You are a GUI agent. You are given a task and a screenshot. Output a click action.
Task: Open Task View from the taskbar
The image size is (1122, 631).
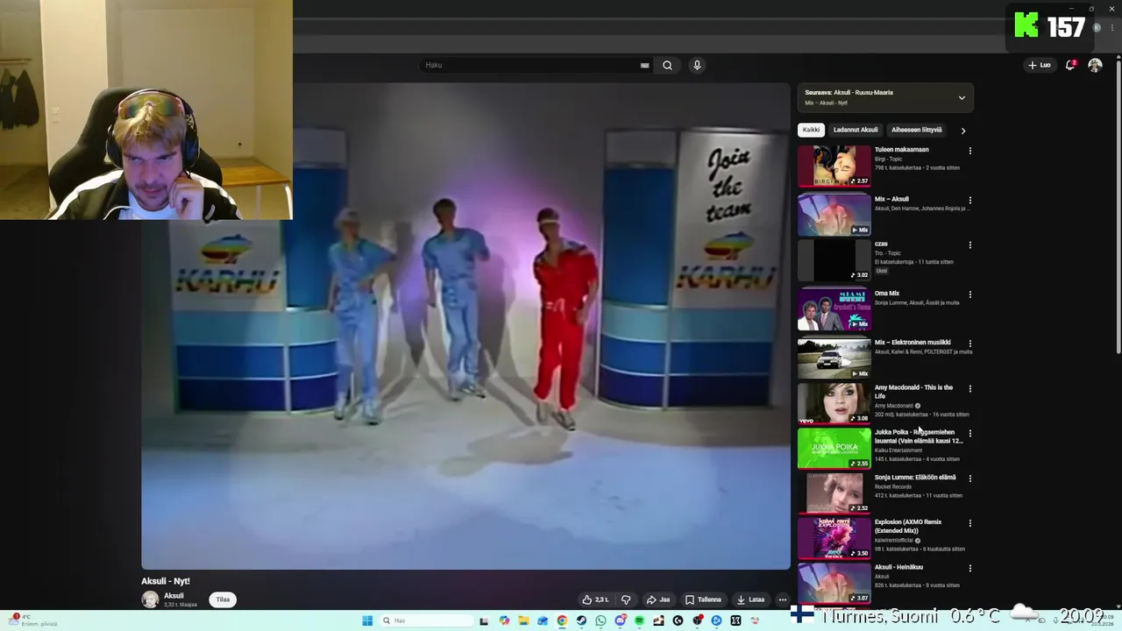pos(484,620)
